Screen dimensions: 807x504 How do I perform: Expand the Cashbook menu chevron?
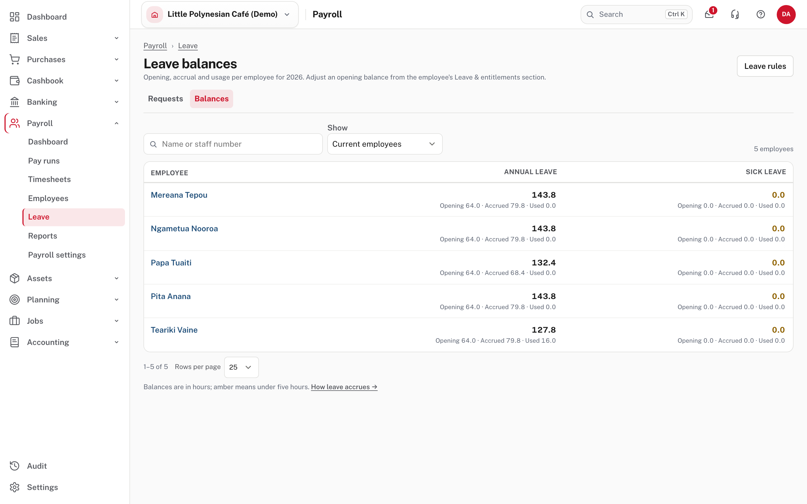[116, 81]
